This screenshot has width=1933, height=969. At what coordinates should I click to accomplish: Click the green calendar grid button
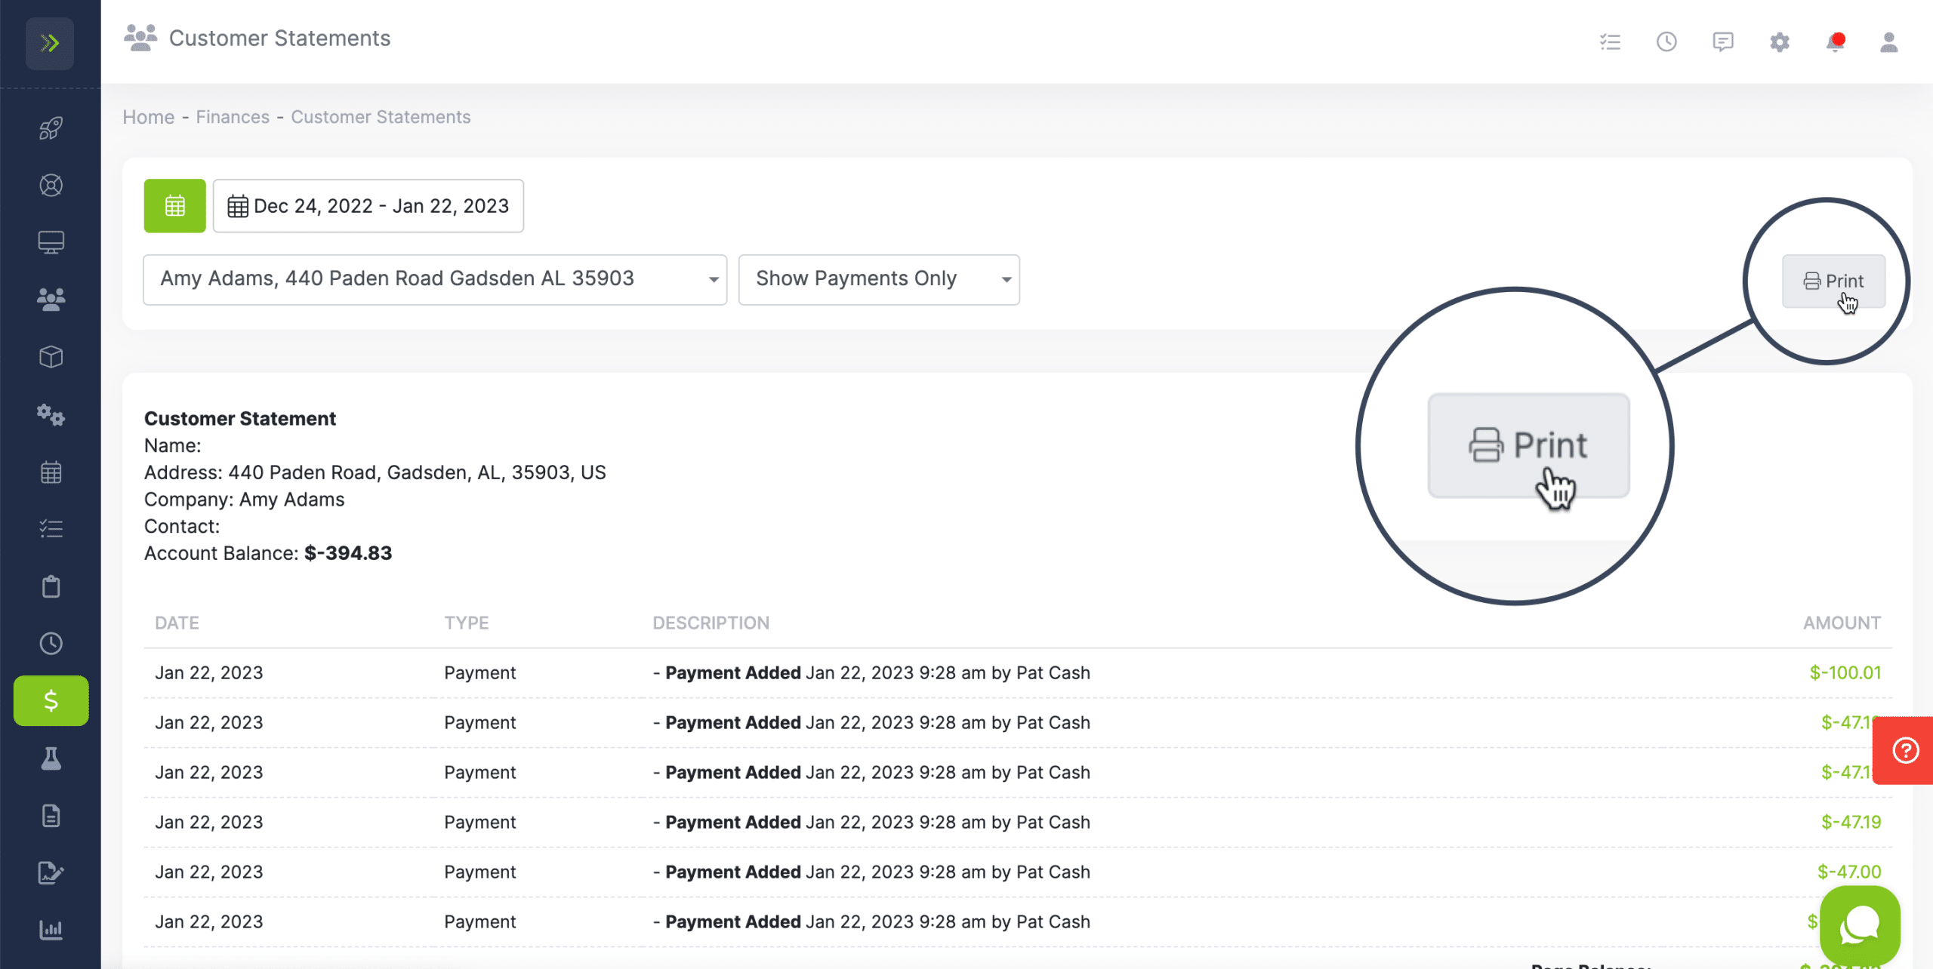[x=174, y=205]
